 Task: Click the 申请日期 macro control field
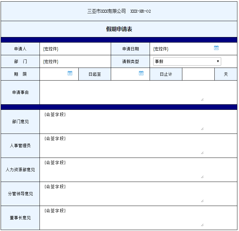coord(161,49)
